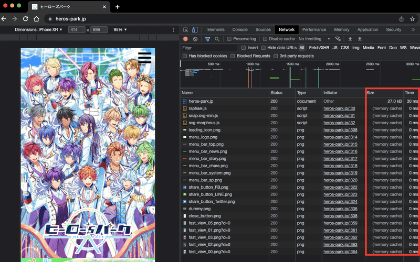The image size is (420, 262).
Task: Show more DevTools tabs chevron
Action: tap(413, 30)
